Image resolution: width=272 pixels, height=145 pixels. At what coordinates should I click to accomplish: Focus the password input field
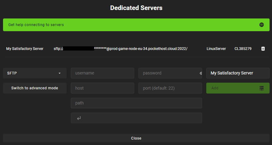pyautogui.click(x=170, y=73)
